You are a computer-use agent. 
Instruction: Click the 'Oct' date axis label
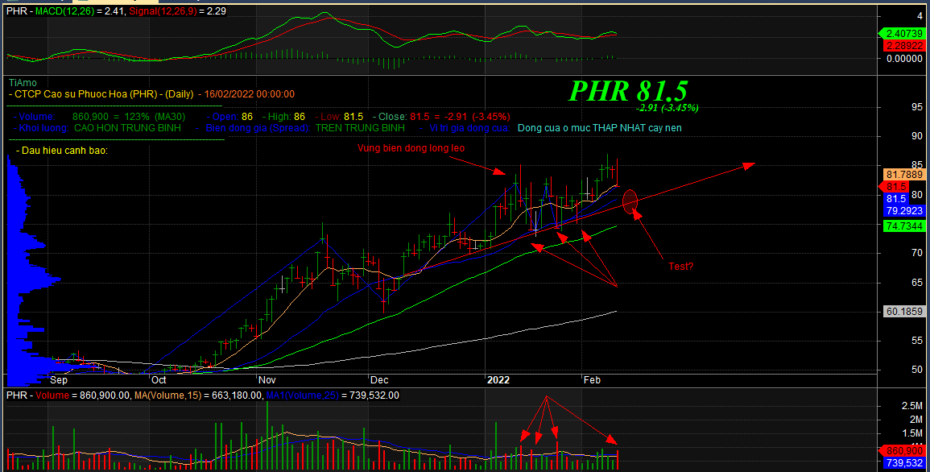(x=159, y=380)
